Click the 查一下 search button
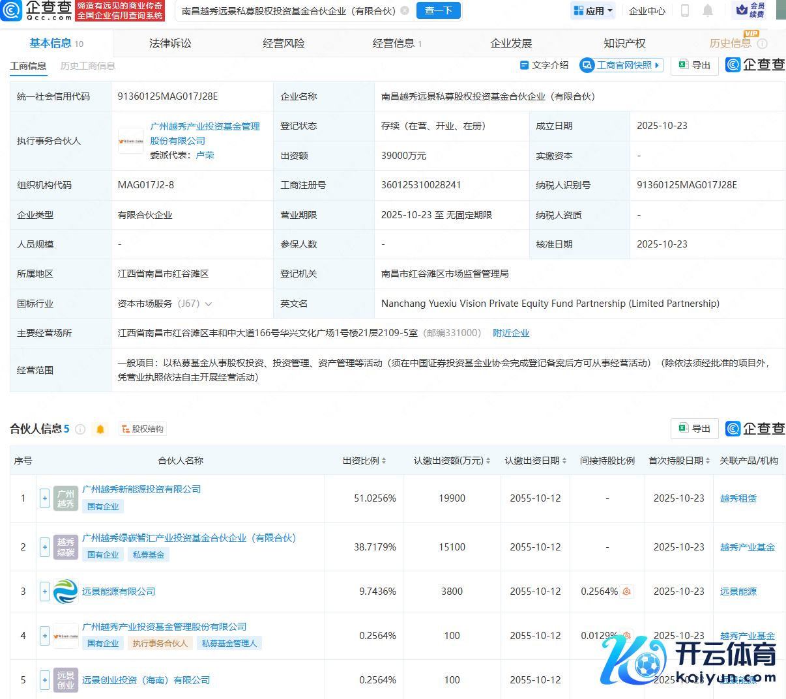786x699 pixels. 439,10
